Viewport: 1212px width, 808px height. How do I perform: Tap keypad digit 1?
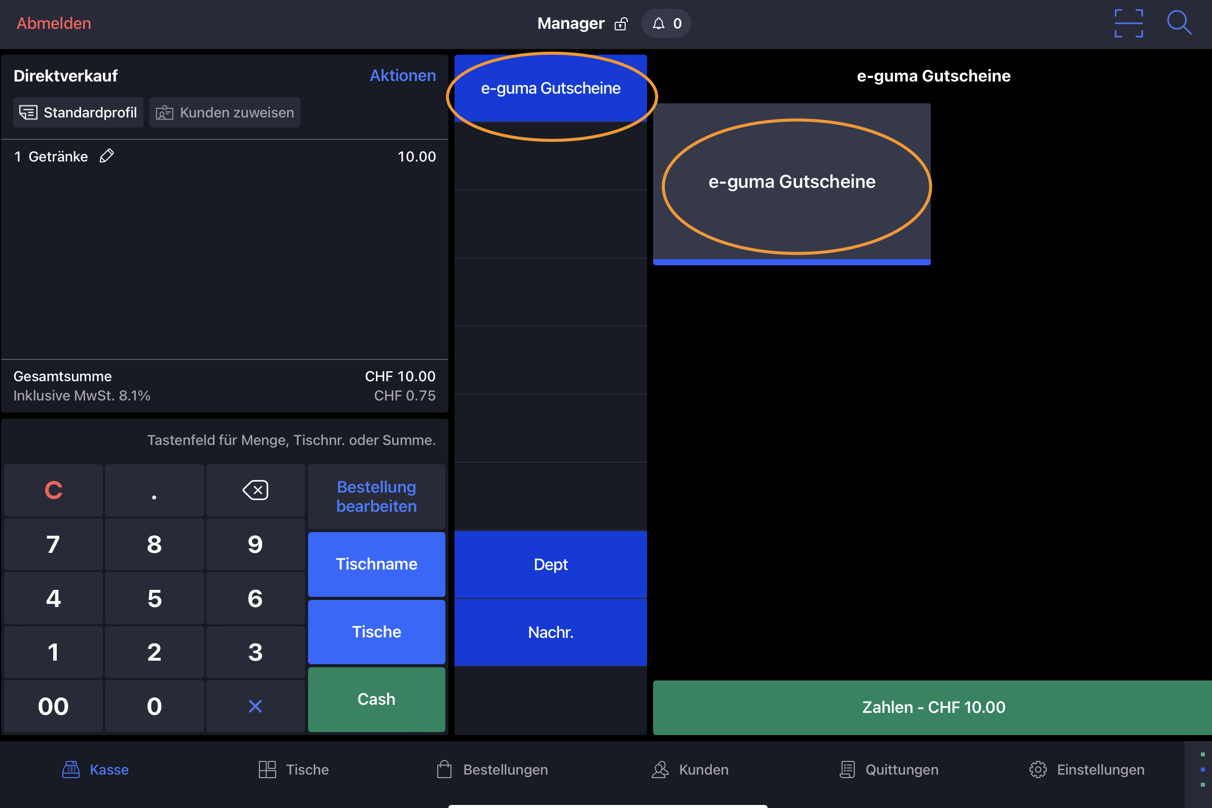pos(53,652)
